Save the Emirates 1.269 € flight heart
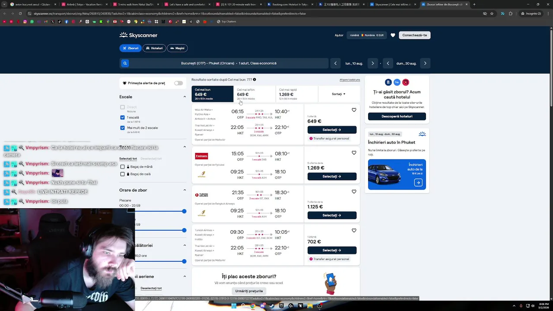This screenshot has height=311, width=553. [354, 152]
